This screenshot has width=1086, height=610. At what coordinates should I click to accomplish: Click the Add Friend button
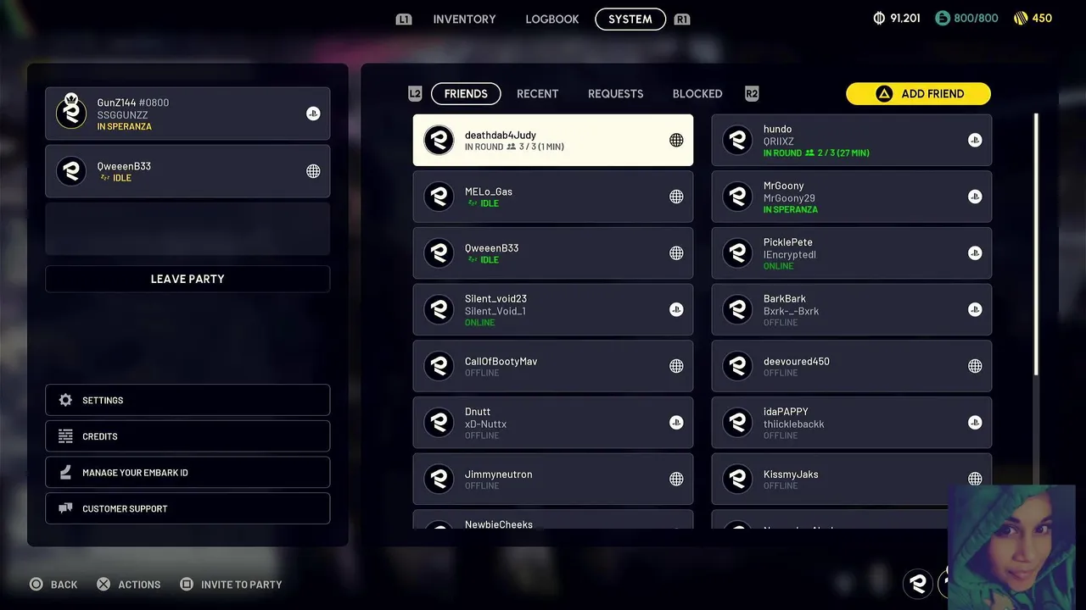tap(918, 93)
